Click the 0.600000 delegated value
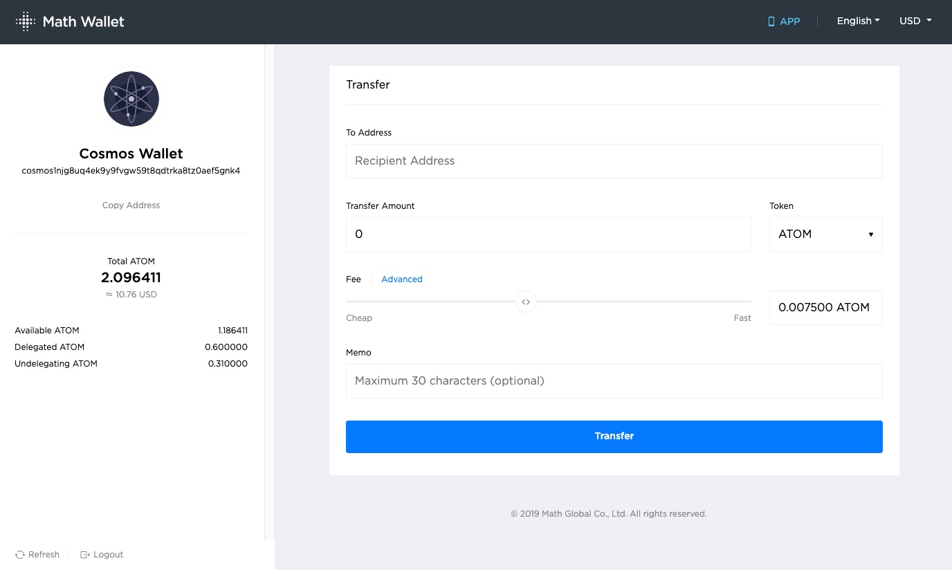 [x=226, y=347]
